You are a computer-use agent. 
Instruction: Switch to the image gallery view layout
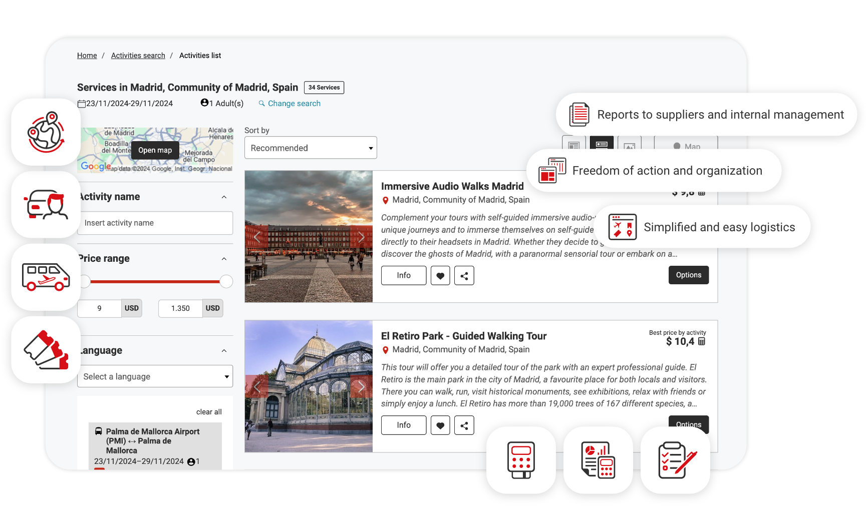(630, 146)
